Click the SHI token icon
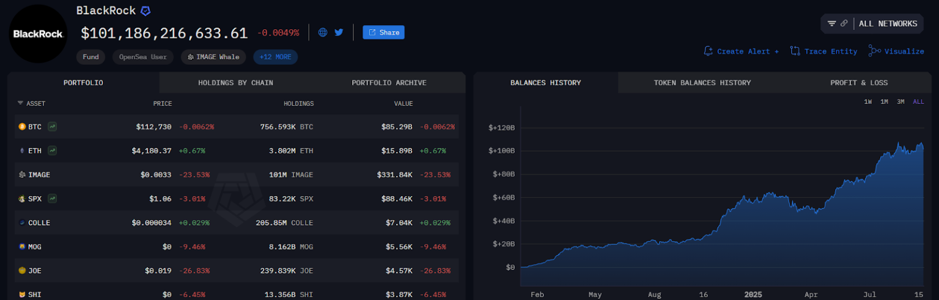 [22, 295]
